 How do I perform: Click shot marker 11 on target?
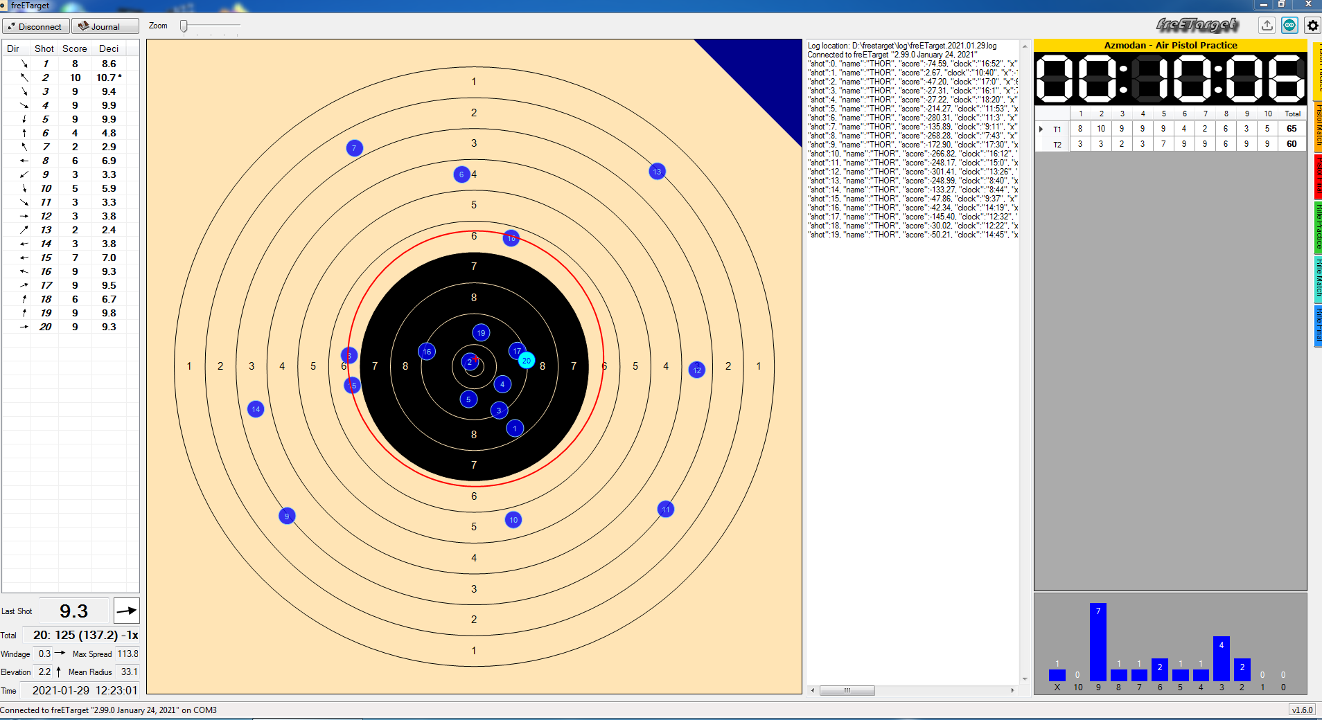tap(665, 510)
